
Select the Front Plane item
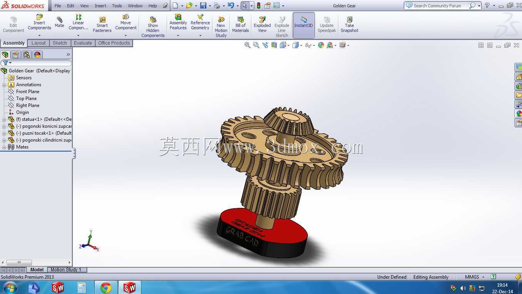pos(28,92)
